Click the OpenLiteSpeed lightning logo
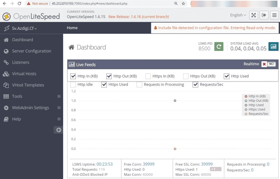Image resolution: width=280 pixels, height=179 pixels. pyautogui.click(x=7, y=16)
